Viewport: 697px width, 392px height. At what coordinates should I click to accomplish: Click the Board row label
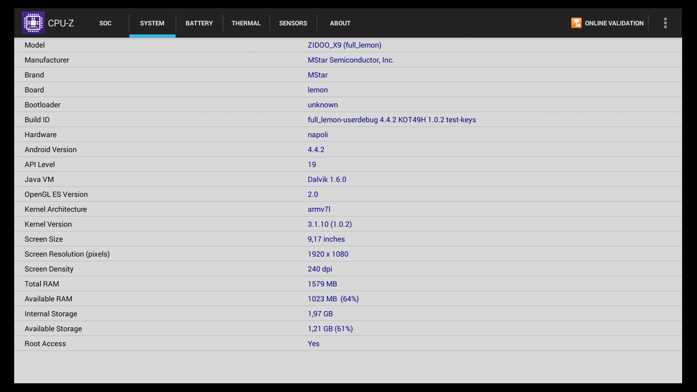tap(34, 90)
